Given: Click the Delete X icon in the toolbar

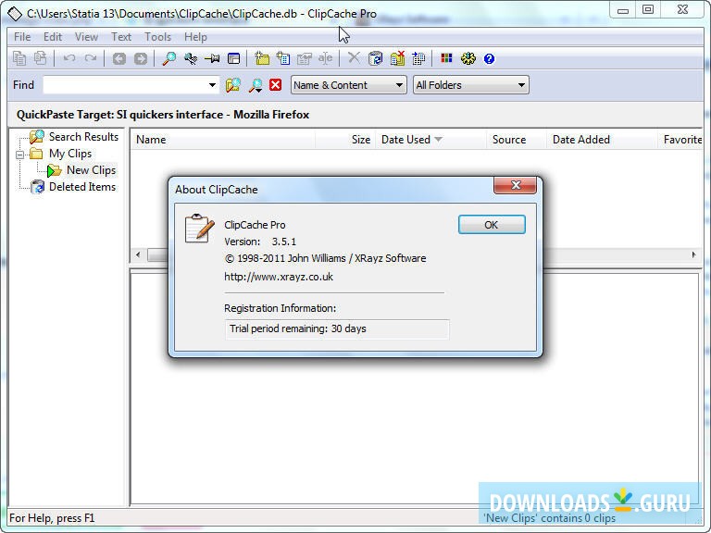Looking at the screenshot, I should point(354,58).
